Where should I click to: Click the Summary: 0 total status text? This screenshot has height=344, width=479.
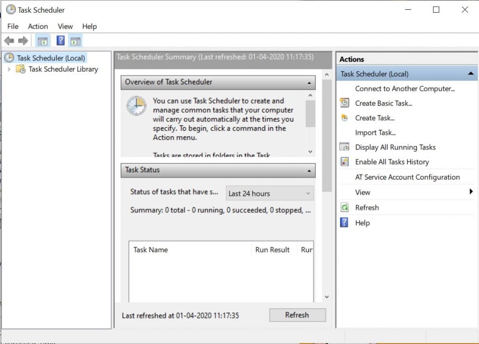pos(220,210)
